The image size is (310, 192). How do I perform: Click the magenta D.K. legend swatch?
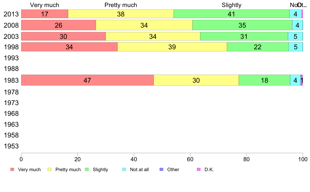tap(199, 170)
